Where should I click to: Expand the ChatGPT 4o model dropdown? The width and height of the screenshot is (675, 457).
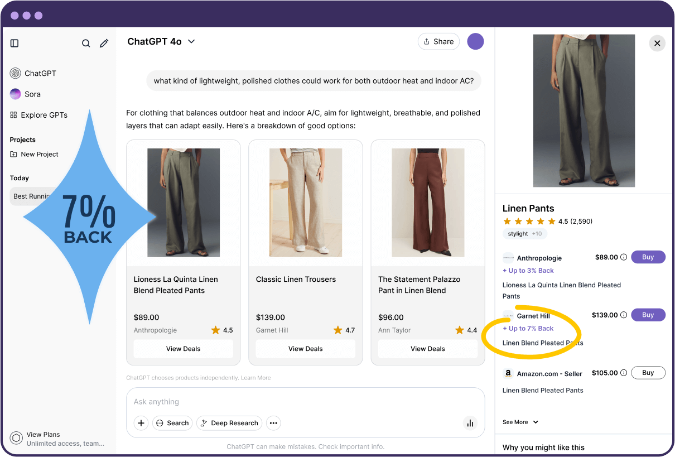[161, 41]
